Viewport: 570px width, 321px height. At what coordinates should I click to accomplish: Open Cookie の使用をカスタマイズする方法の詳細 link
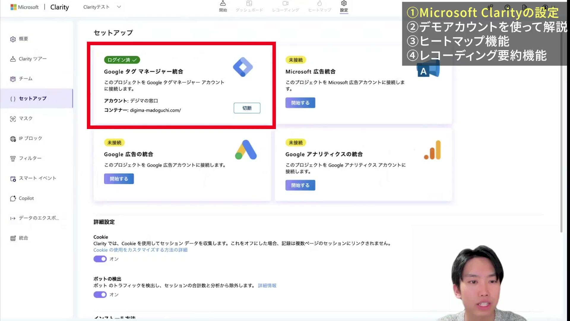(140, 250)
